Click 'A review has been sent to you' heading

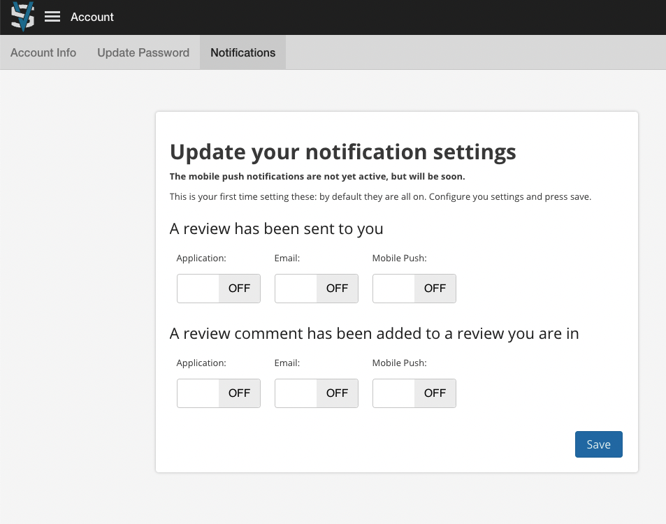276,229
